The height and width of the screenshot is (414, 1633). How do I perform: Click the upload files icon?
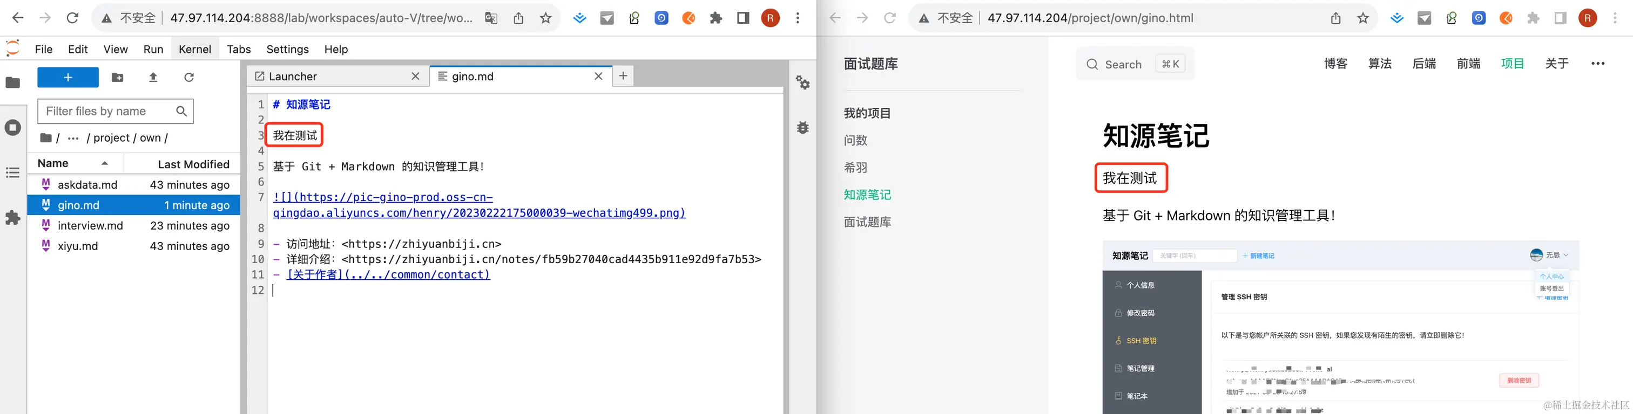[153, 77]
